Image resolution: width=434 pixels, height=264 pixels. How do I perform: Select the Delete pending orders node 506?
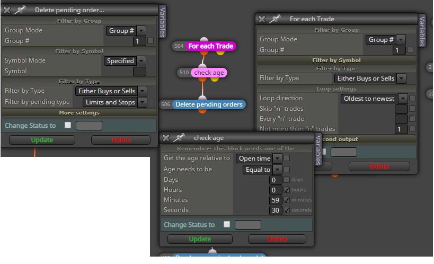coord(209,104)
